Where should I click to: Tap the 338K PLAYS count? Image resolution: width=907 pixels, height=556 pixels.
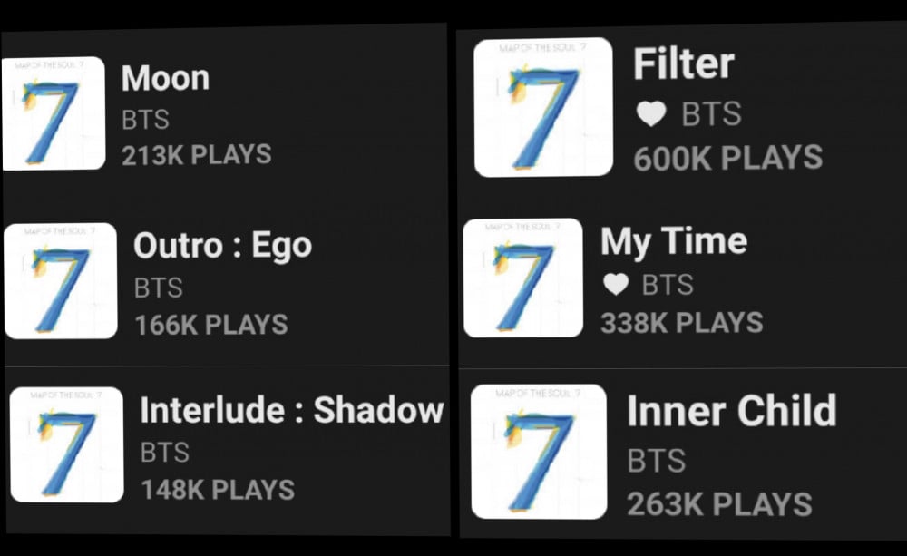tap(682, 323)
